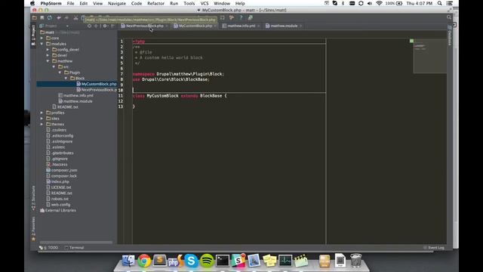
Task: Click the Project panel settings gear
Action: [x=105, y=26]
